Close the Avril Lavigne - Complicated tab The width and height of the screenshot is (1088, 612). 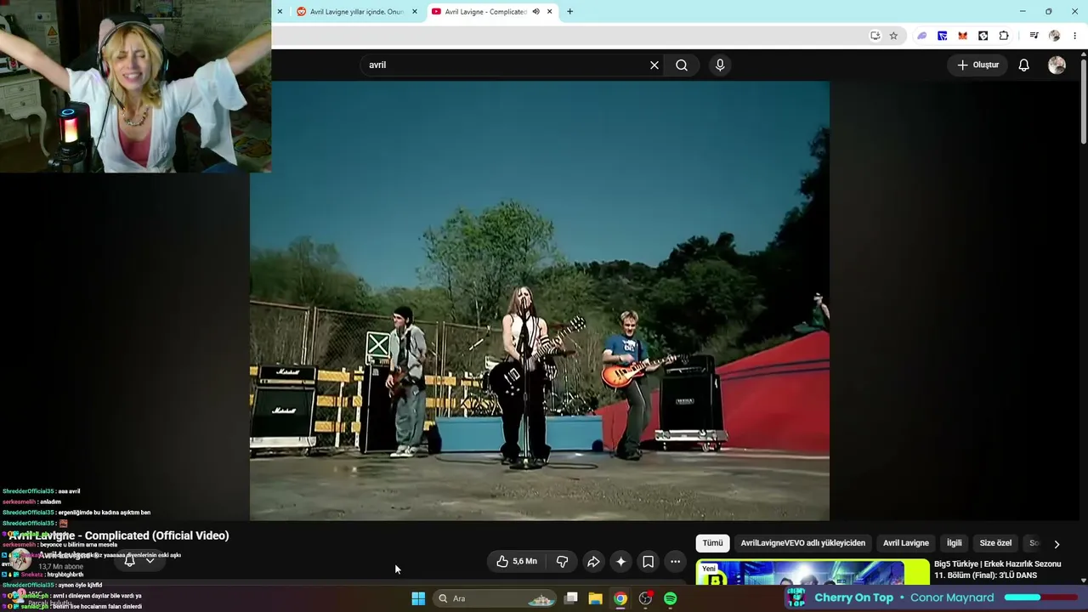550,12
